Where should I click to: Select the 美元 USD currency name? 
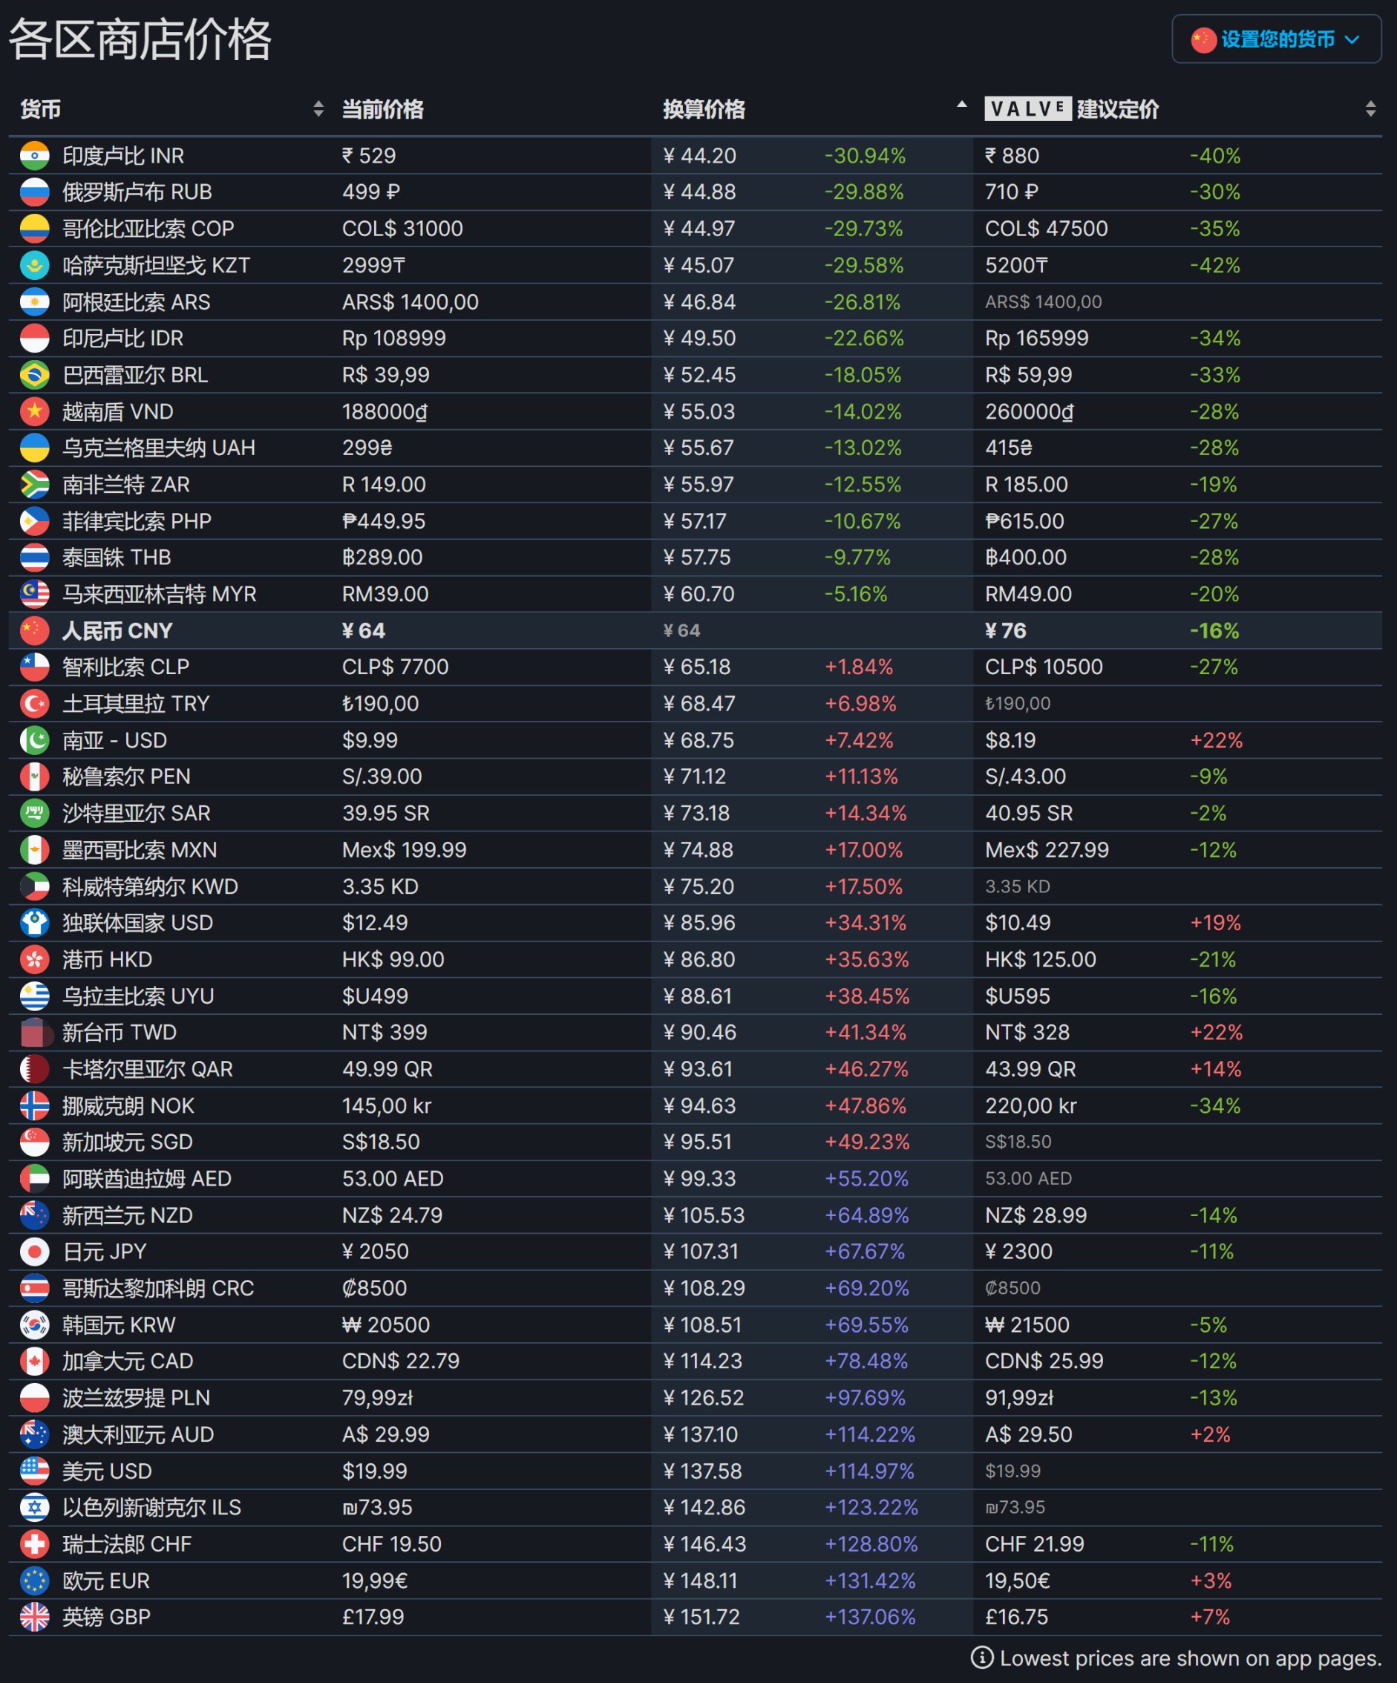[x=107, y=1471]
